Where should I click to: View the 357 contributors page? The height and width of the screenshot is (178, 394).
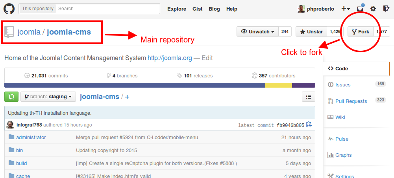[x=274, y=75]
